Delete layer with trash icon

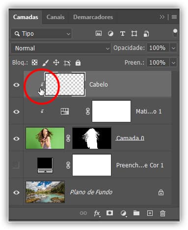tap(162, 213)
